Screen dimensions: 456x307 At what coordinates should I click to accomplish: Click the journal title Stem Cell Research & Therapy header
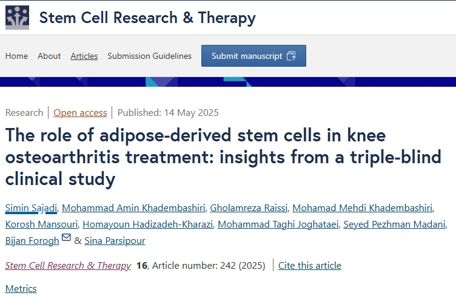(x=147, y=18)
